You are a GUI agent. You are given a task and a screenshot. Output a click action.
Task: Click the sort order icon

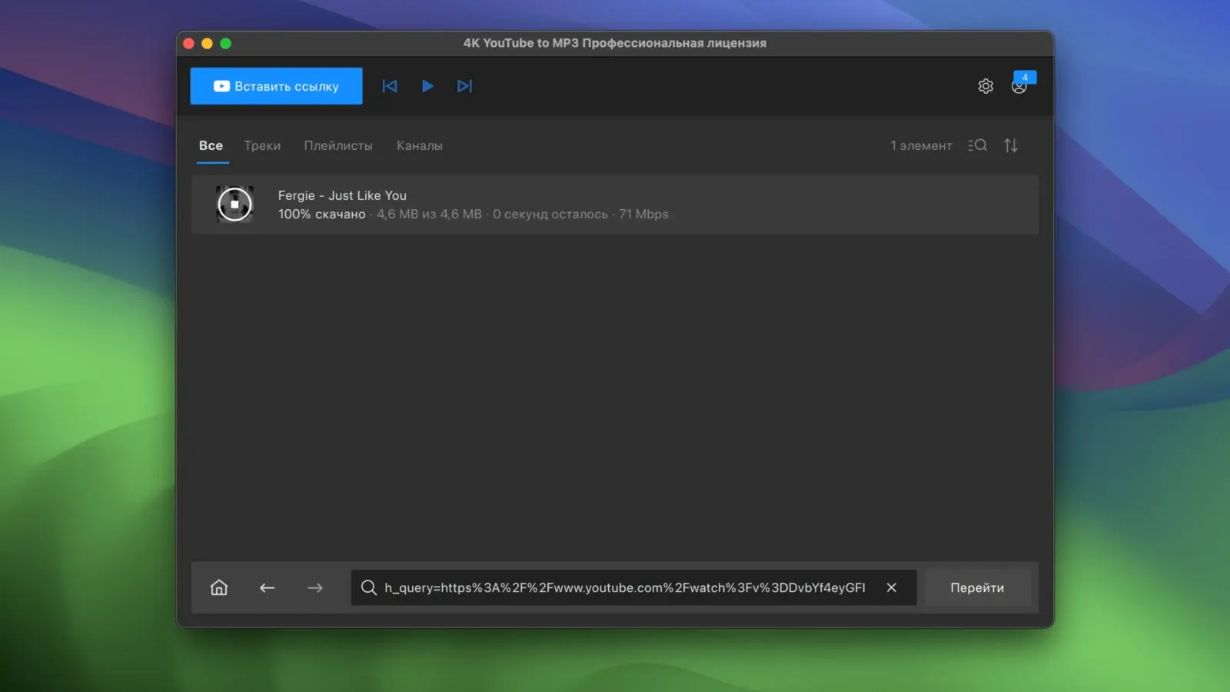point(1010,145)
